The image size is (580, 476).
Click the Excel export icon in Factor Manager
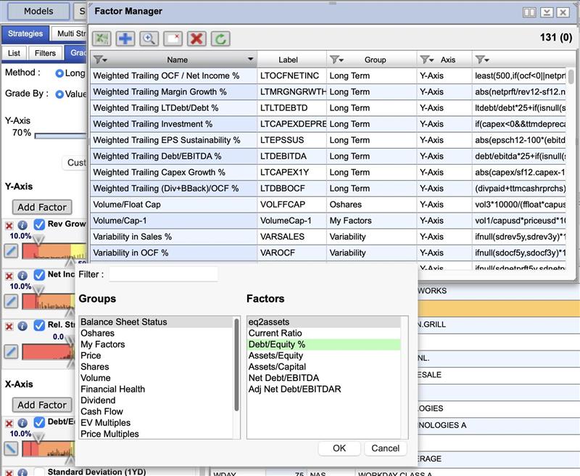coord(101,38)
